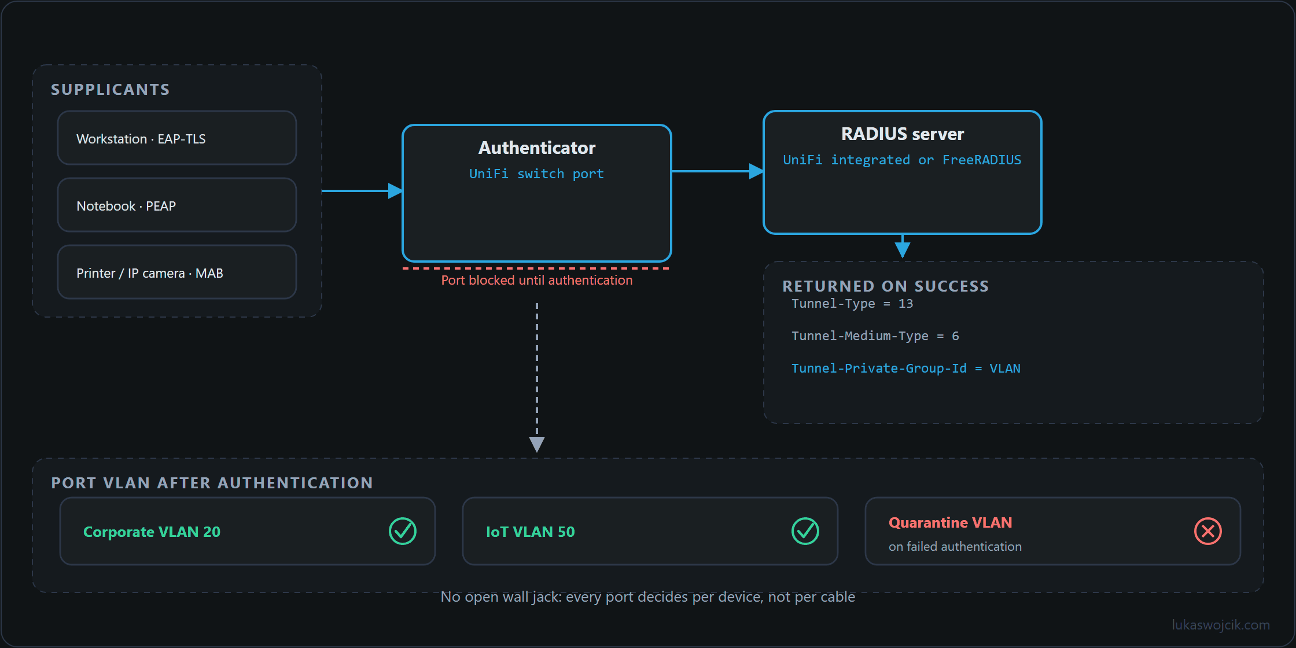Click the SUPPLICANTS section heading
This screenshot has height=648, width=1296.
pos(111,90)
